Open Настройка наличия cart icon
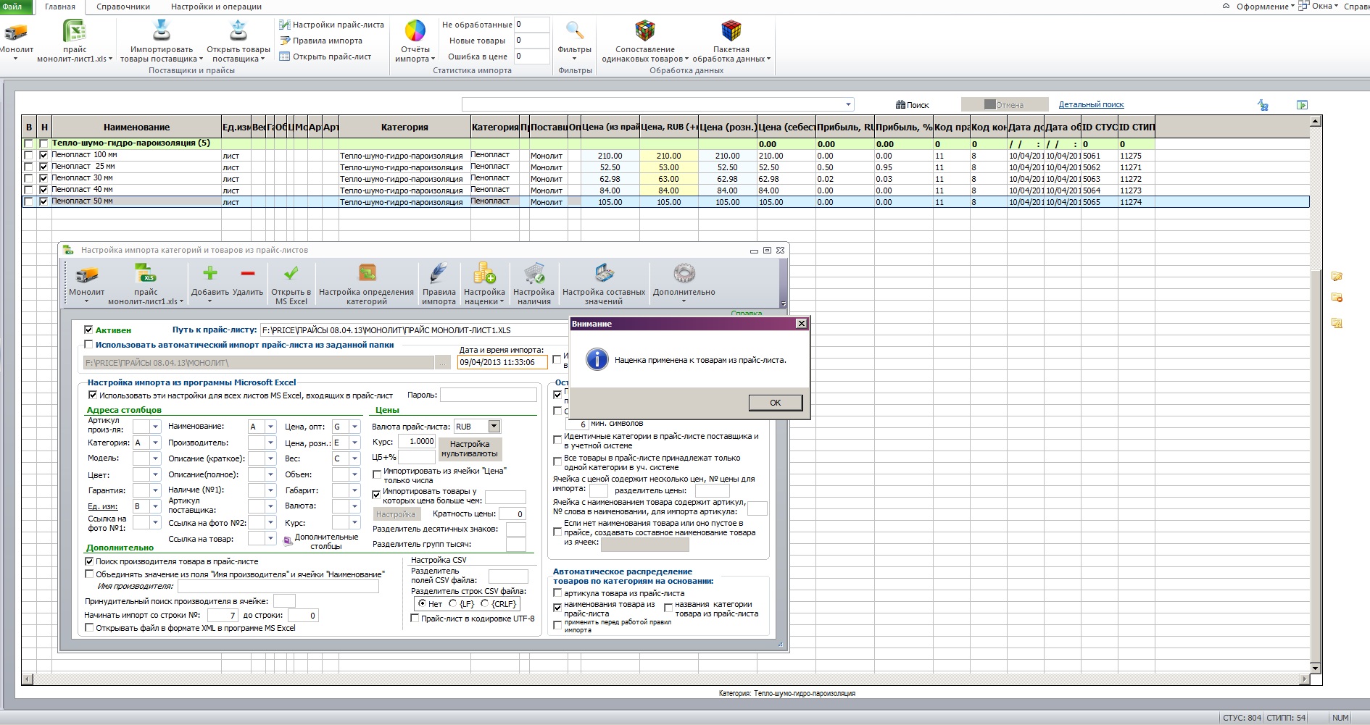The width and height of the screenshot is (1370, 725). (534, 273)
